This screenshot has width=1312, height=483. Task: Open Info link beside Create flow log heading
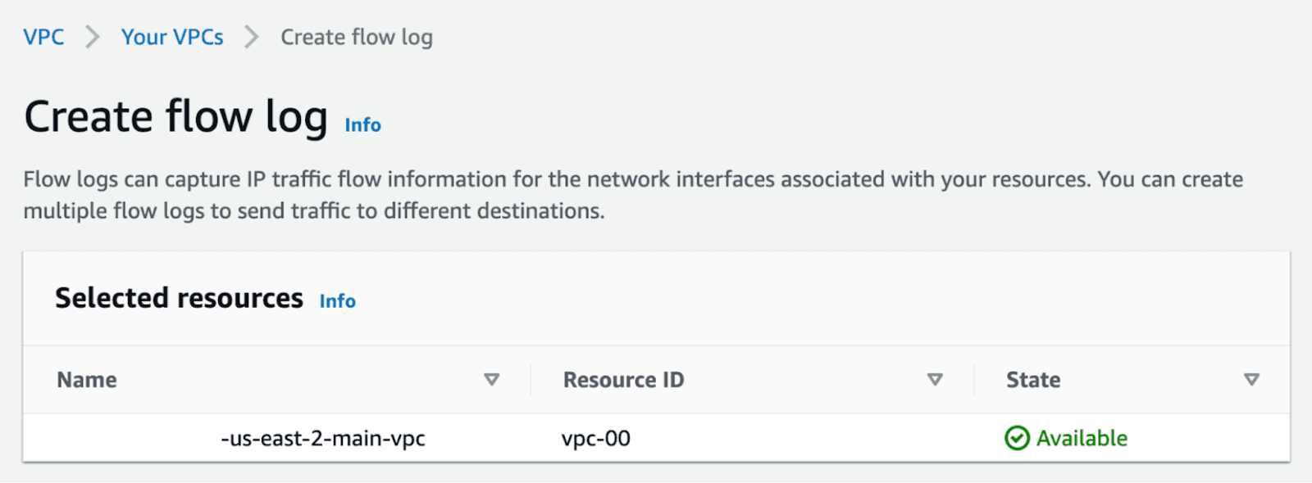362,125
